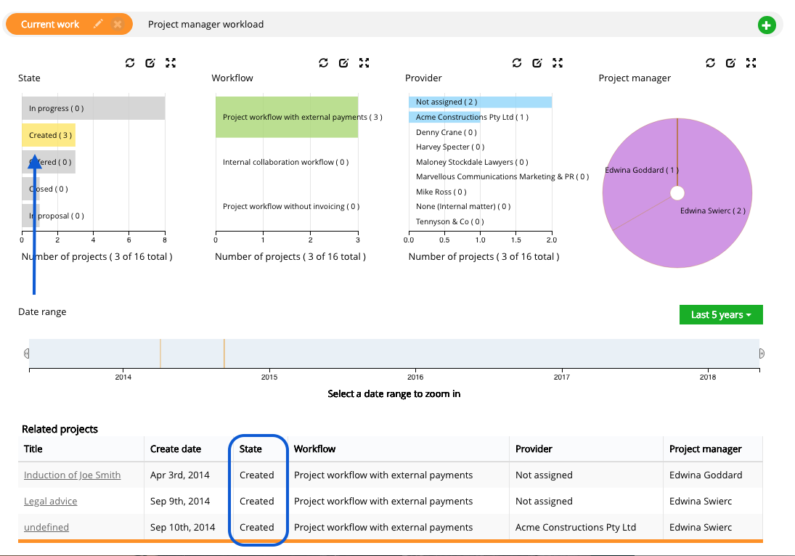Image resolution: width=795 pixels, height=556 pixels.
Task: Refresh the Project manager chart
Action: pyautogui.click(x=711, y=63)
